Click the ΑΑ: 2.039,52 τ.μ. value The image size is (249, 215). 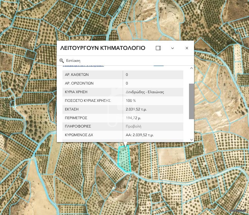click(x=140, y=135)
